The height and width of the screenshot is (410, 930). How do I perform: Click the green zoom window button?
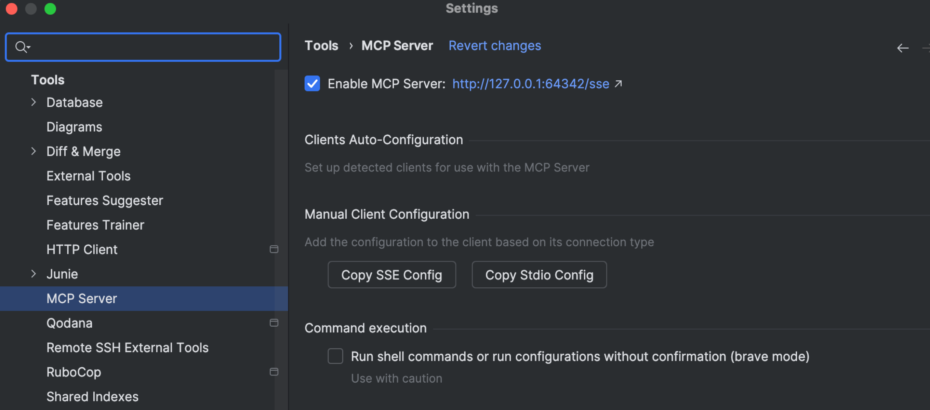point(50,9)
